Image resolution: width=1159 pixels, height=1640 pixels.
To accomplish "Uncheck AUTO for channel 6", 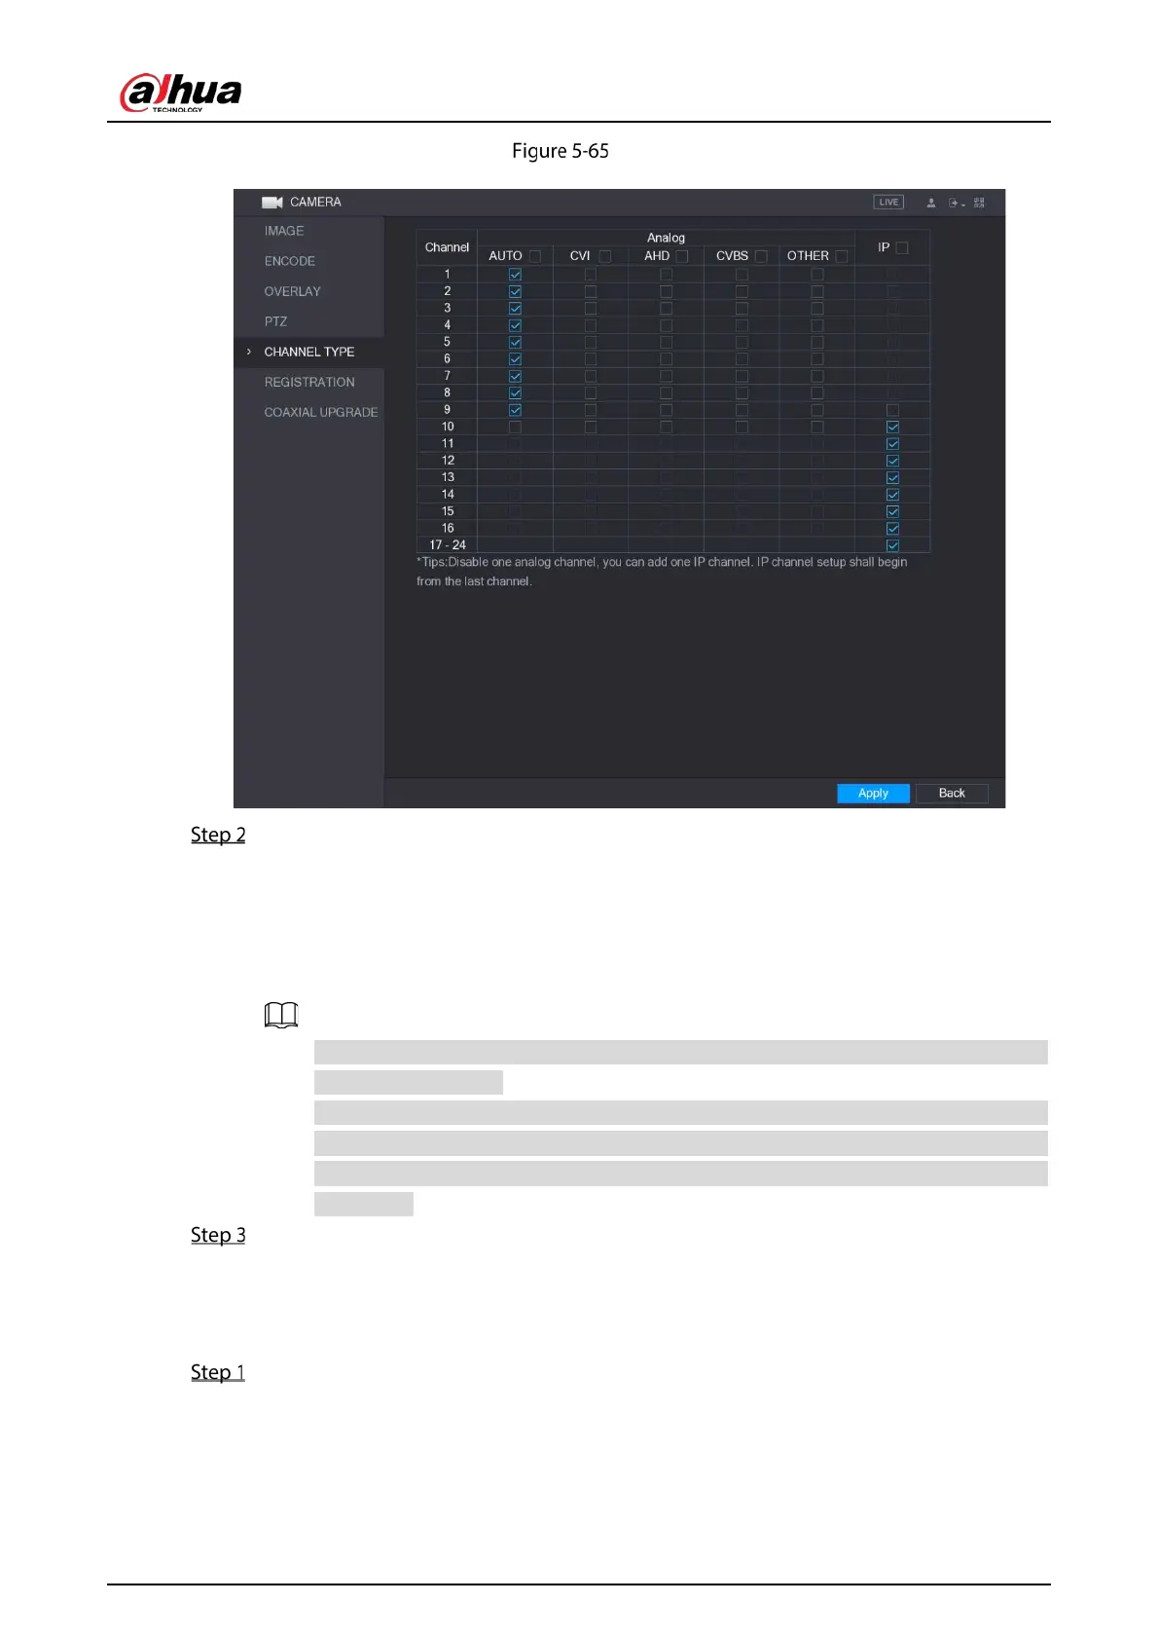I will click(515, 358).
